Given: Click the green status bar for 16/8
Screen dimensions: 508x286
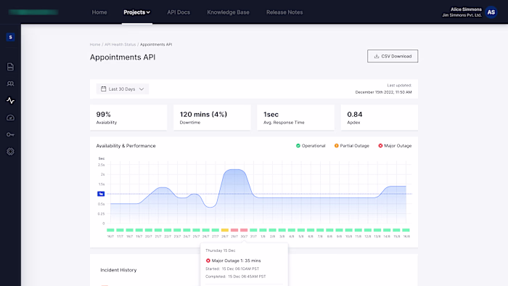Looking at the screenshot, I should point(406,230).
